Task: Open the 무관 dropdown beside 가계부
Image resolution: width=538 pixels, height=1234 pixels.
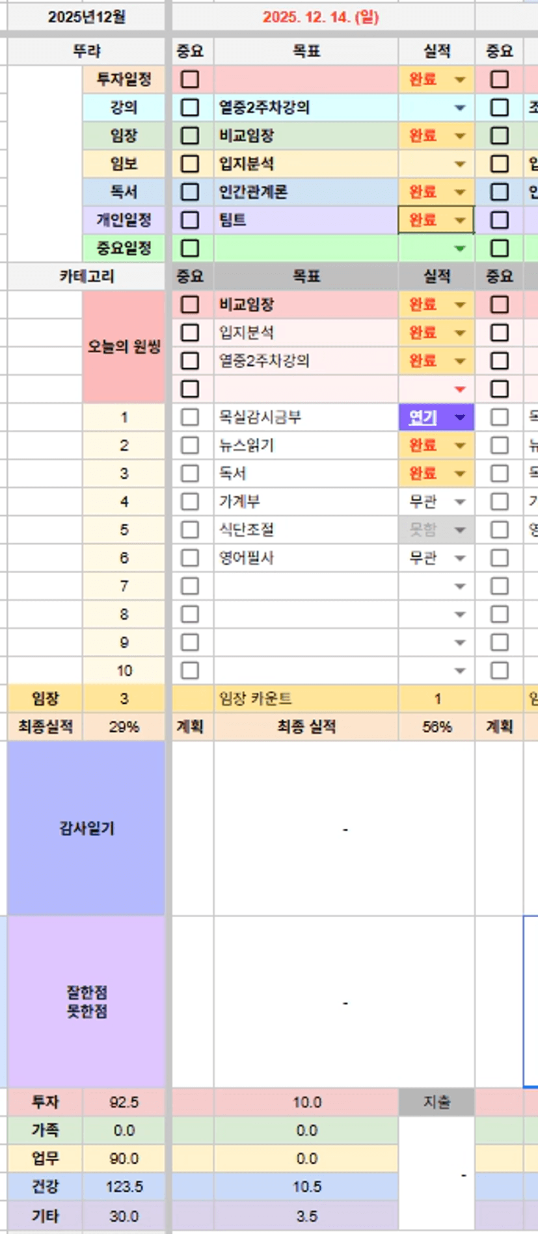Action: click(460, 502)
